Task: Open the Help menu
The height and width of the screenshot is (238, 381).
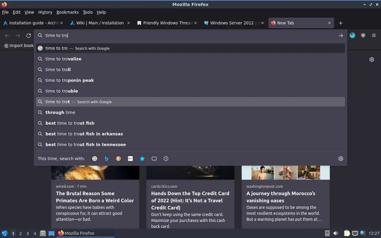Action: pyautogui.click(x=101, y=12)
